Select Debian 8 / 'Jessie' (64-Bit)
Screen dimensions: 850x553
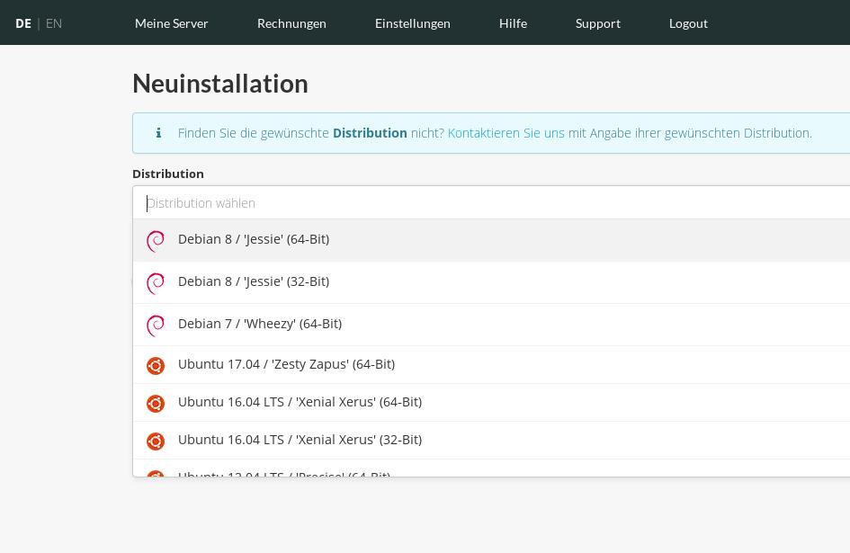491,240
